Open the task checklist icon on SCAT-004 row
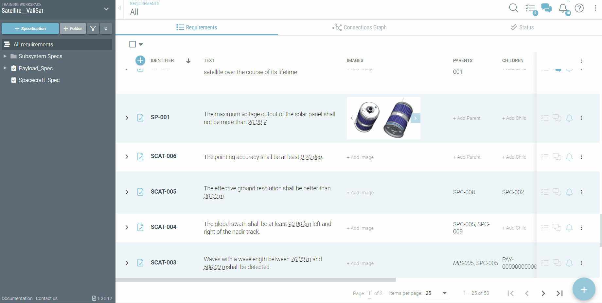Screen dimensions: 602x303 [x=545, y=228]
